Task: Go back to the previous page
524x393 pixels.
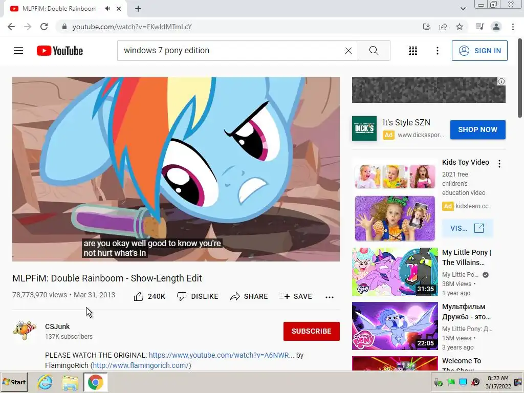Action: tap(11, 27)
